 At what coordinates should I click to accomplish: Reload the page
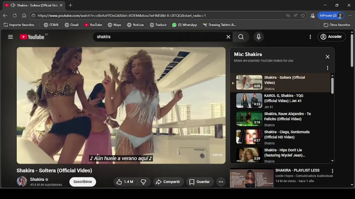click(x=15, y=16)
